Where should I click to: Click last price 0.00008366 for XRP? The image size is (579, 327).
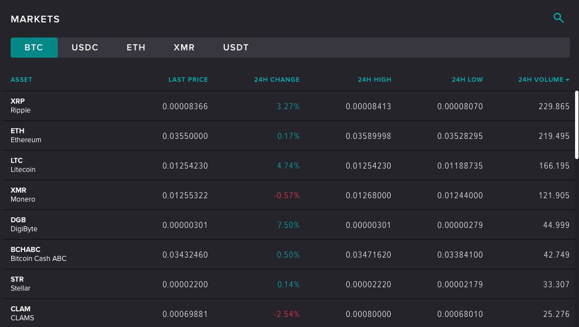coord(185,106)
